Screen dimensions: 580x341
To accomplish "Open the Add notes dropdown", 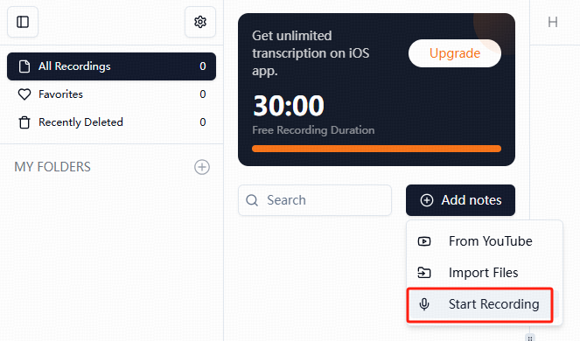I will [x=460, y=200].
